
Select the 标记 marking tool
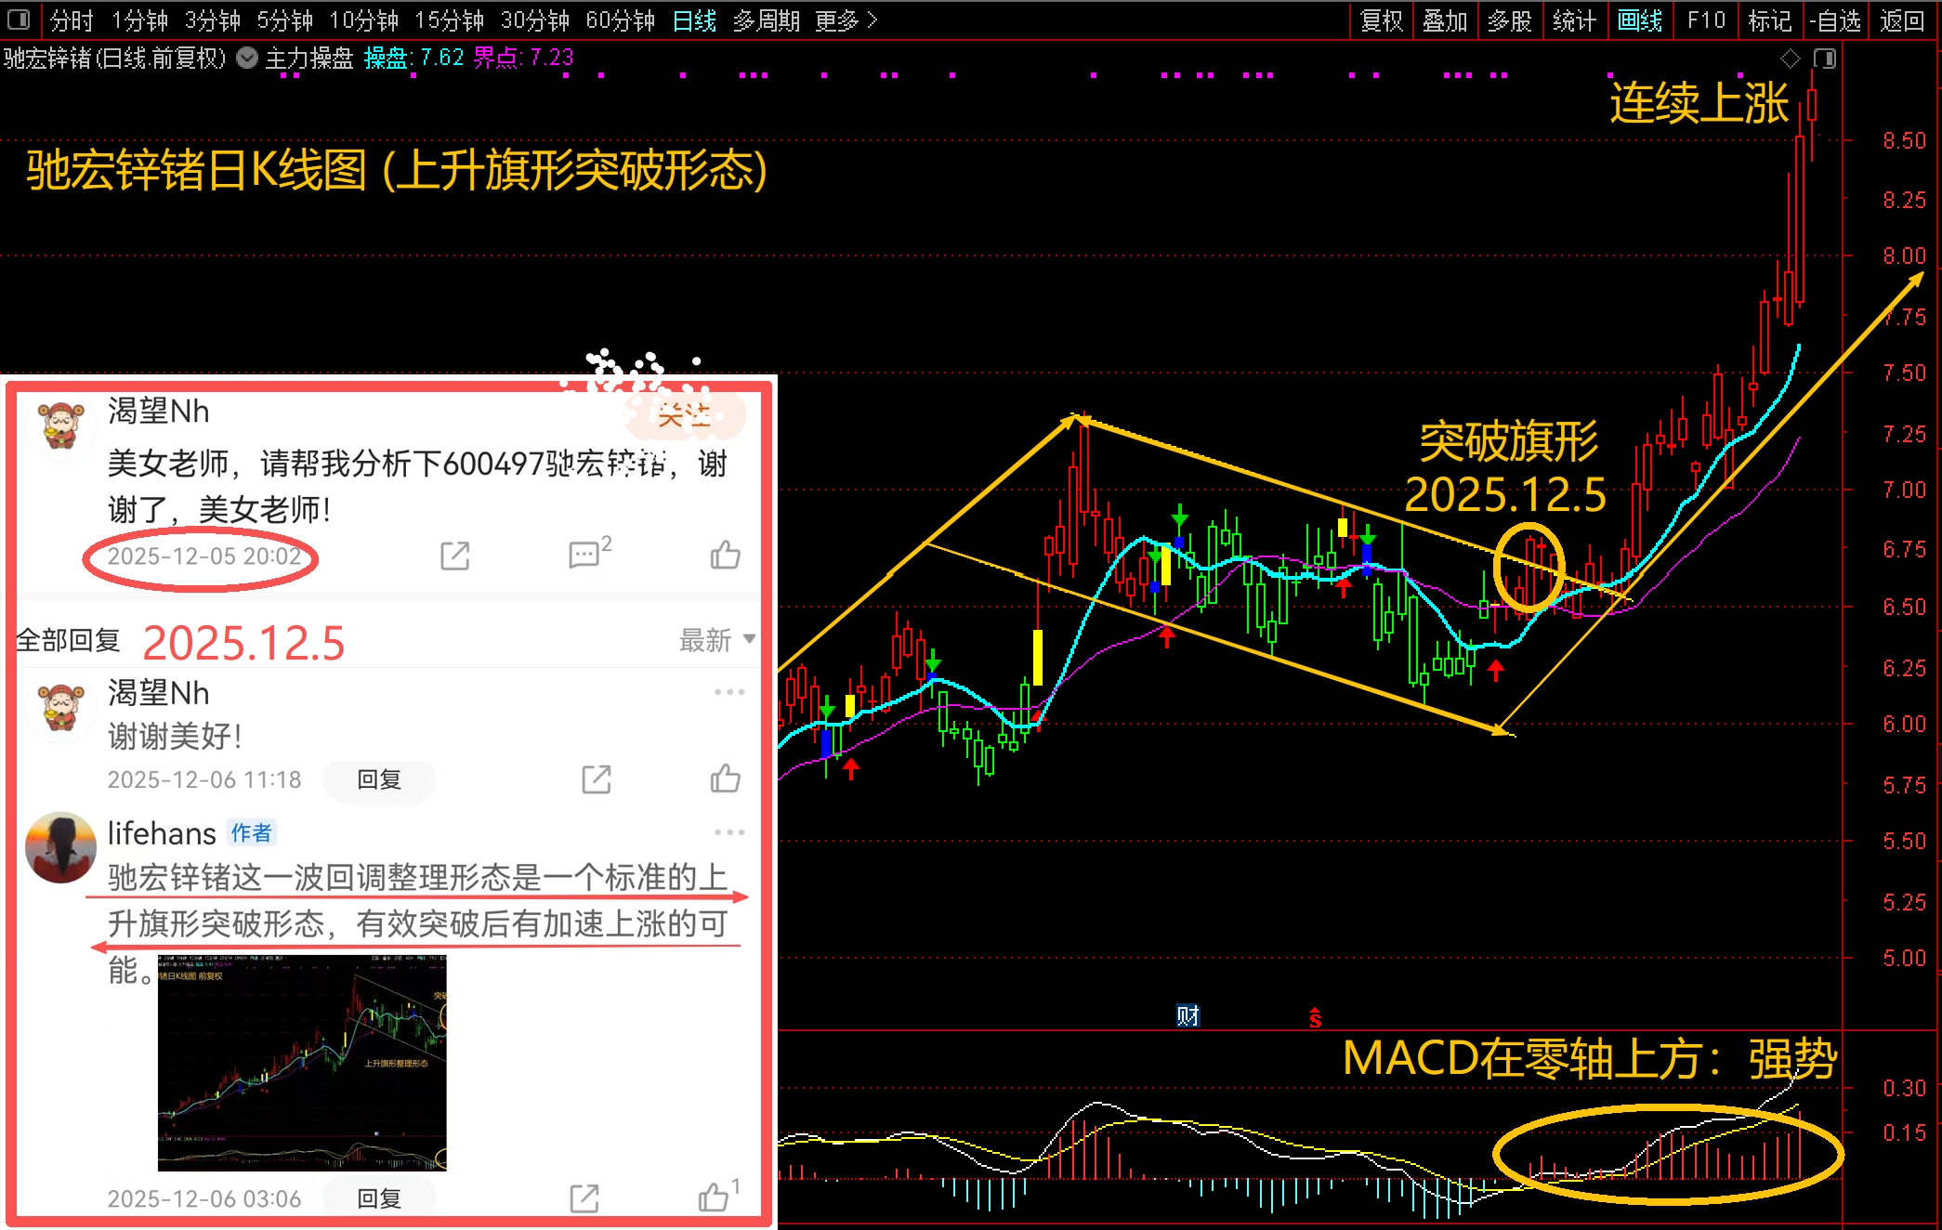point(1769,20)
